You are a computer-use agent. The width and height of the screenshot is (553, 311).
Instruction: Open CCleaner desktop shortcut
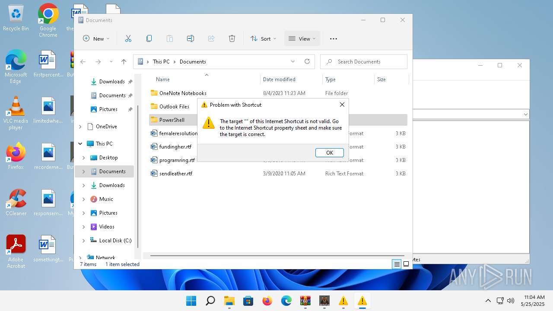tap(16, 203)
